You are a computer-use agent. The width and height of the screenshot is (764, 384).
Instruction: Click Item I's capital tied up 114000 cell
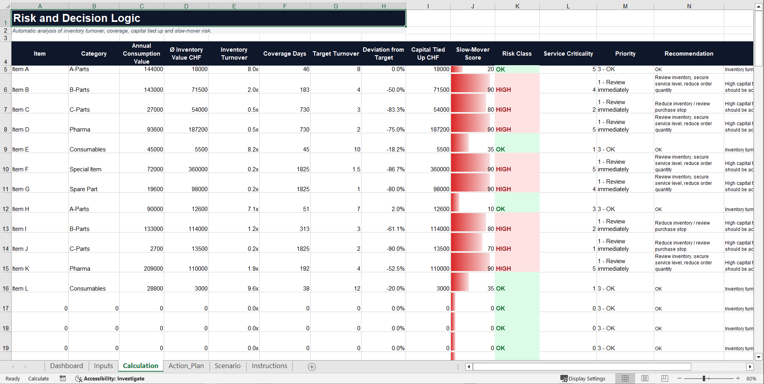pos(428,223)
